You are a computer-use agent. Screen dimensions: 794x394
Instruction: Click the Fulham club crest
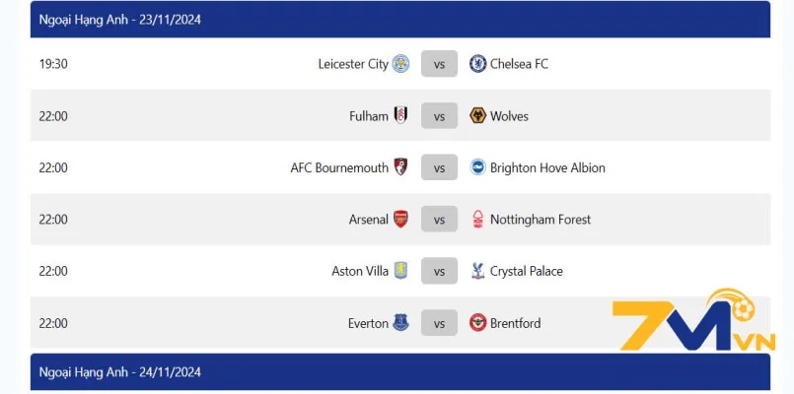[400, 116]
